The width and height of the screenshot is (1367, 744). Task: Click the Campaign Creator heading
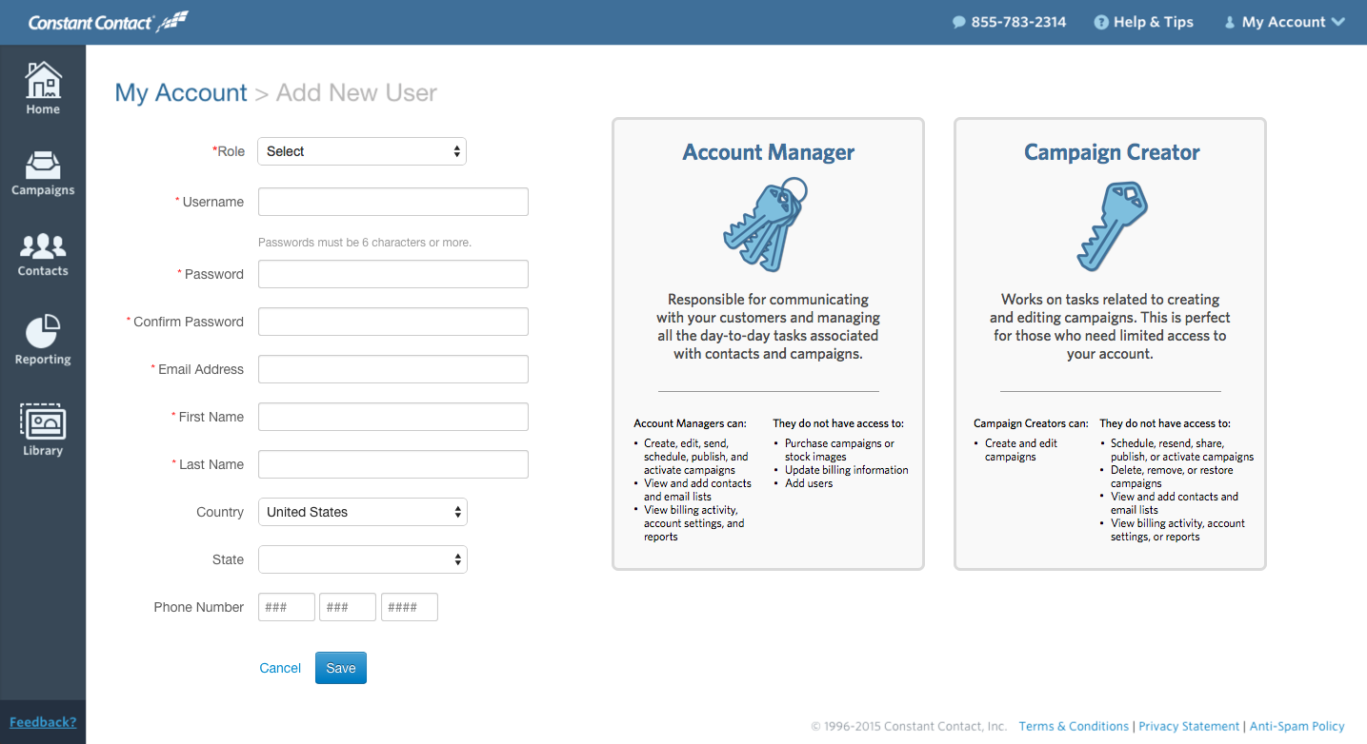pyautogui.click(x=1112, y=152)
